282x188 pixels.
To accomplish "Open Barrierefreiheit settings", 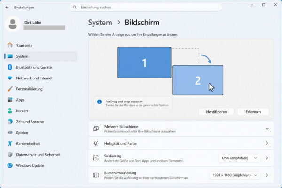I will 41,143.
